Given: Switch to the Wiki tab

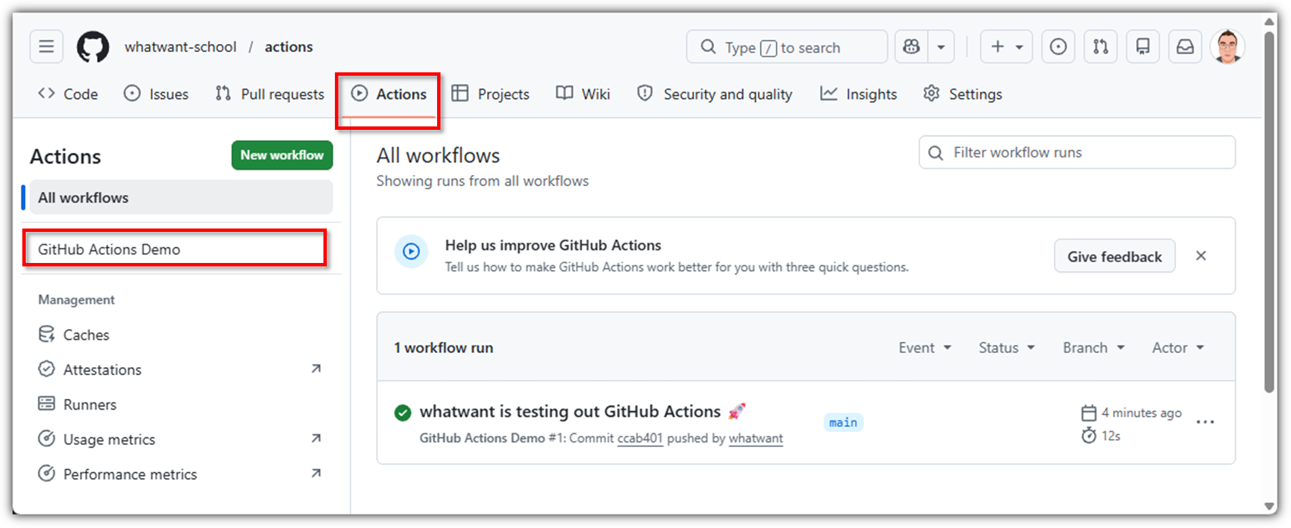Looking at the screenshot, I should pos(583,94).
